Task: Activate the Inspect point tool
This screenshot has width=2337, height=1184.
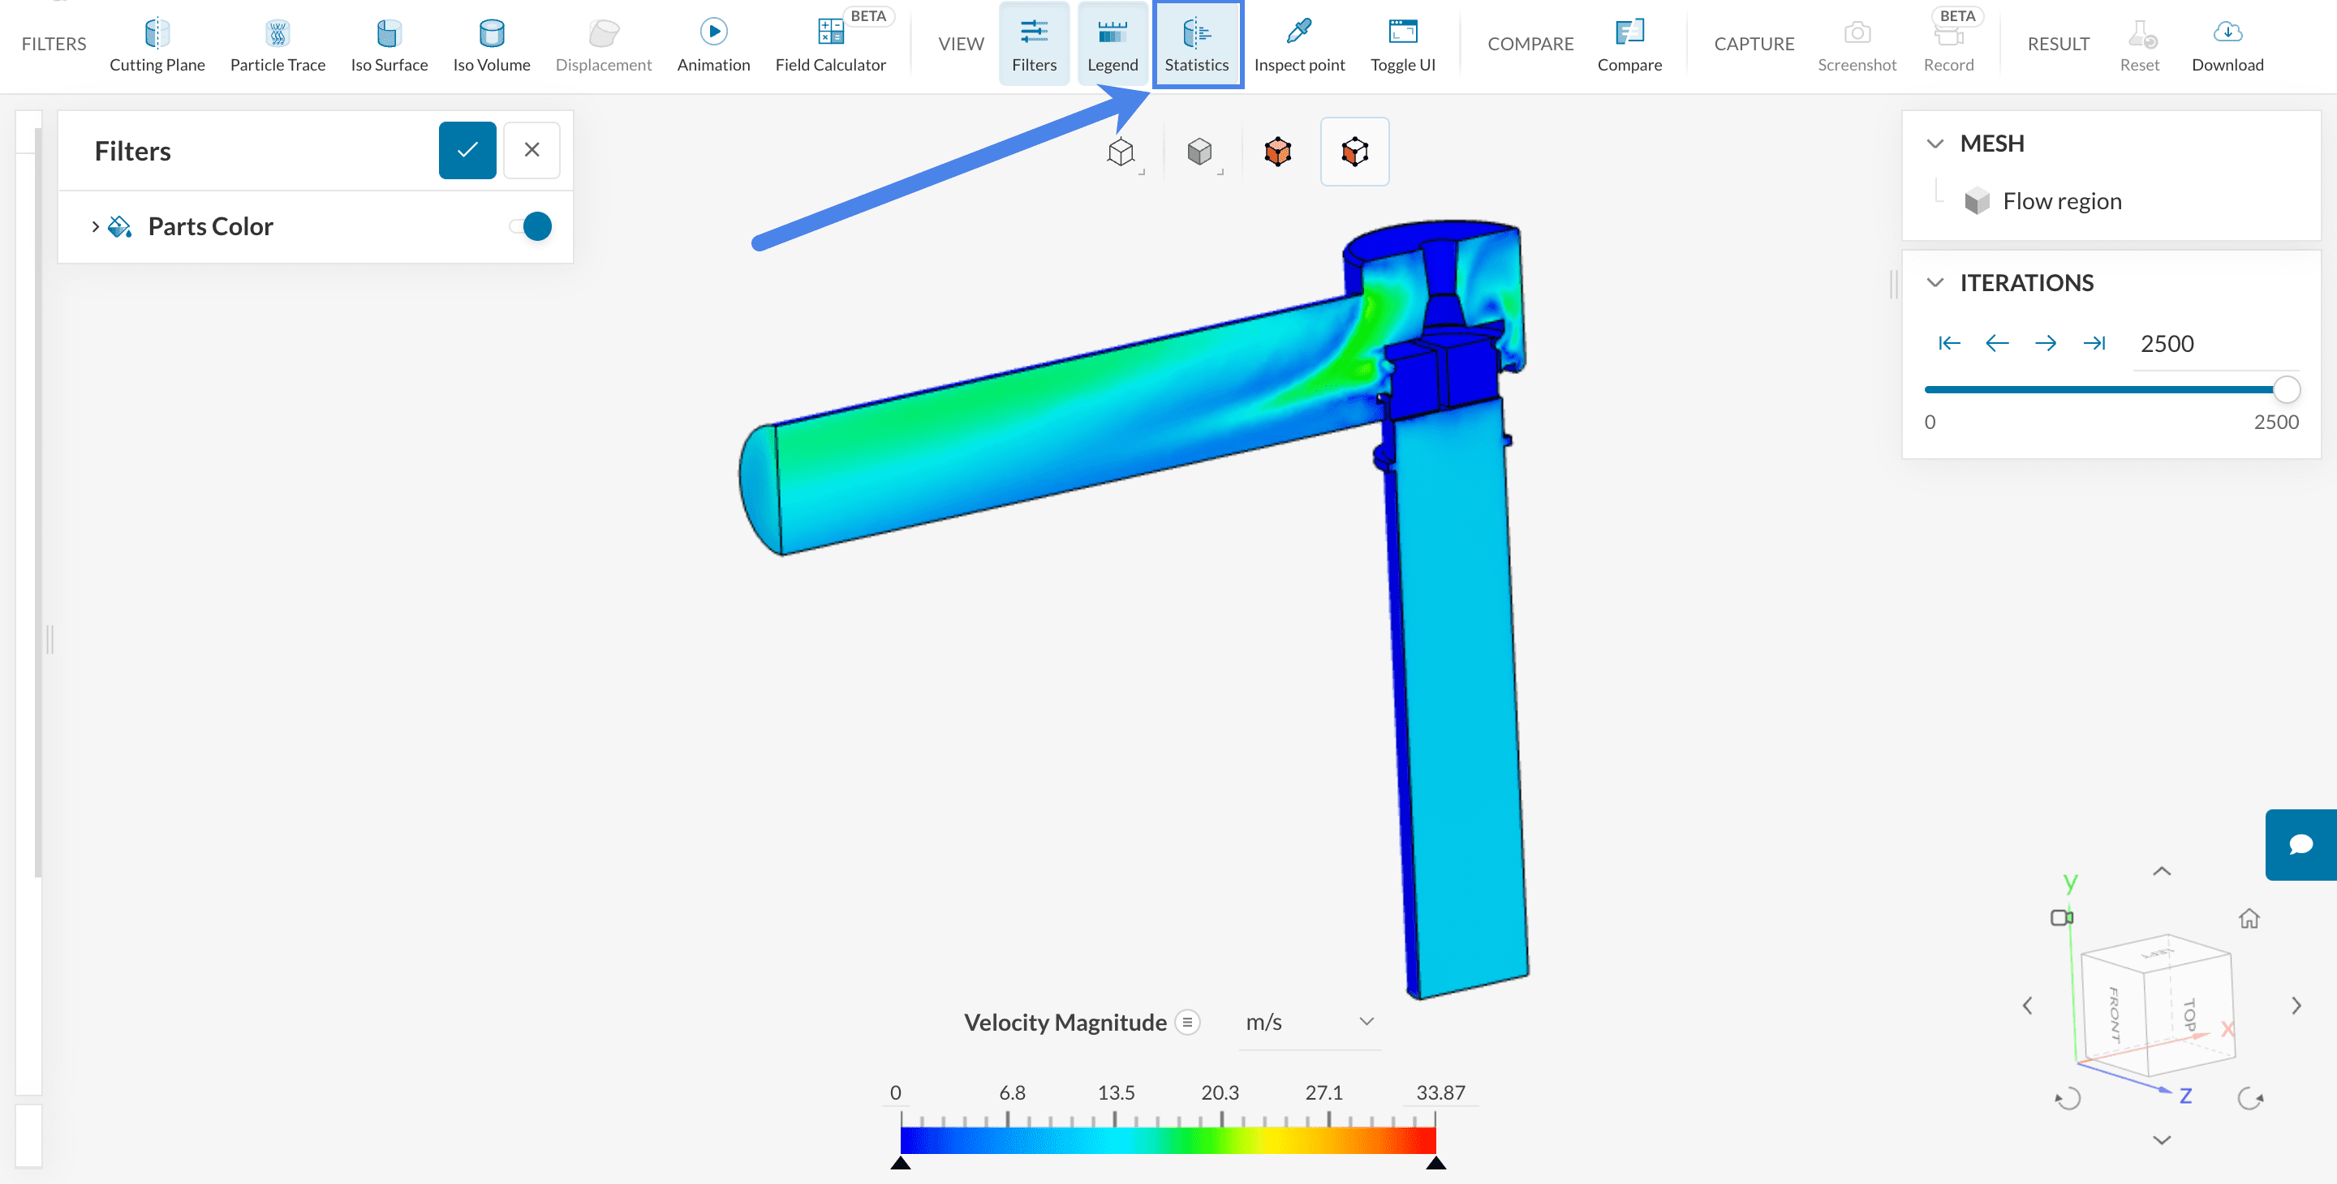Action: [x=1298, y=45]
